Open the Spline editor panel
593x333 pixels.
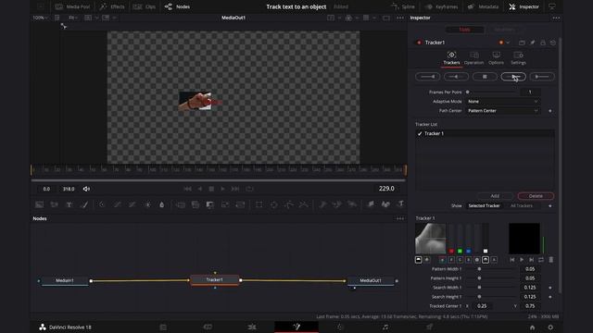[403, 6]
